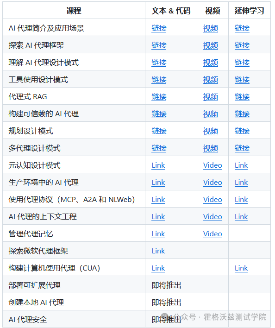
Task: Open 文本 & 代码 链接 for 规划设计模式
Action: (159, 131)
